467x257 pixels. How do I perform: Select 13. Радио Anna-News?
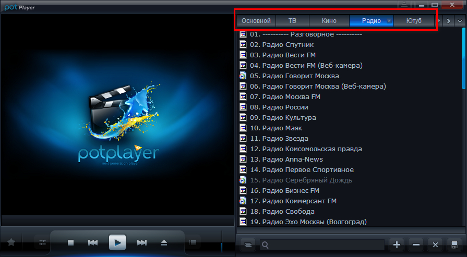click(x=286, y=159)
